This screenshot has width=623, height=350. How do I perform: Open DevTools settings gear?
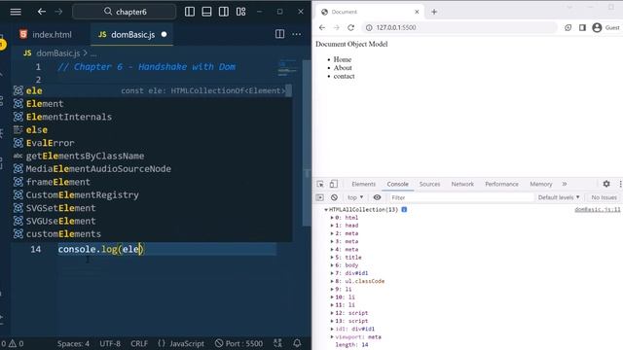point(606,184)
